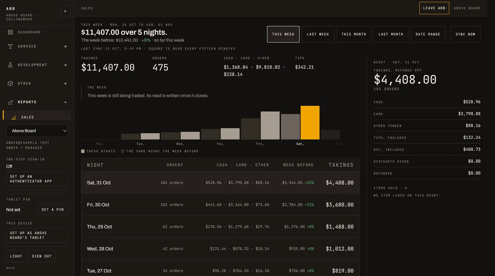Click the Sign Out button

coord(42,256)
